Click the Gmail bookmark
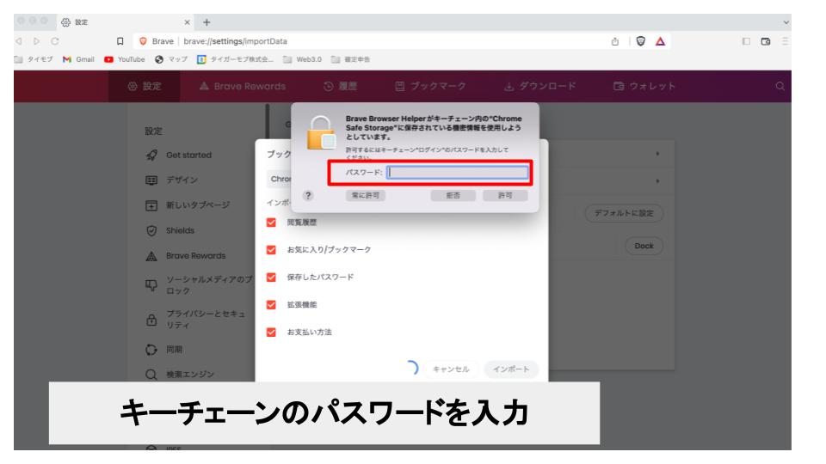This screenshot has width=826, height=464. [78, 59]
